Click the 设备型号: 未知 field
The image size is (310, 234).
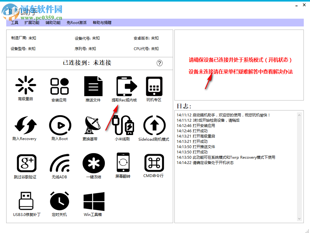click(x=23, y=49)
